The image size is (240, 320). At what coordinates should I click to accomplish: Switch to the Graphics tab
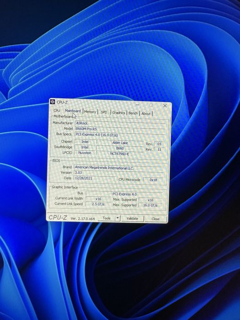[x=118, y=112]
